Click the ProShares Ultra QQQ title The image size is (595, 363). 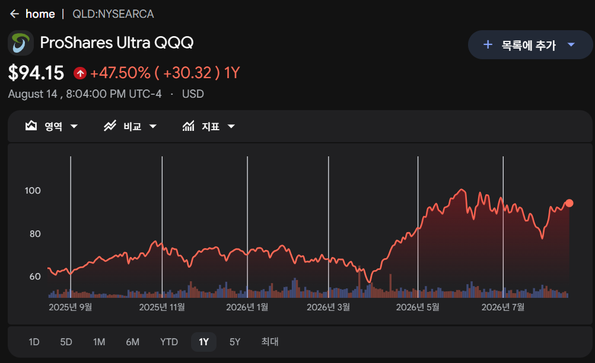[117, 43]
